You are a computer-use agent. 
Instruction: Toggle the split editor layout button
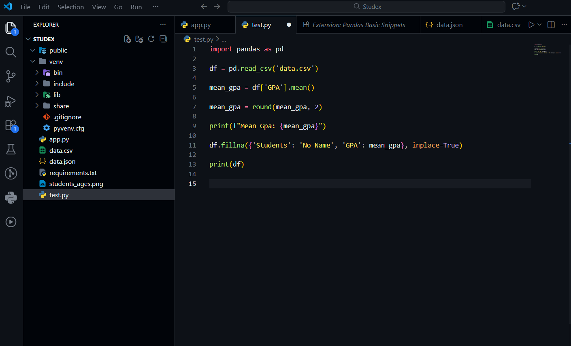point(551,25)
